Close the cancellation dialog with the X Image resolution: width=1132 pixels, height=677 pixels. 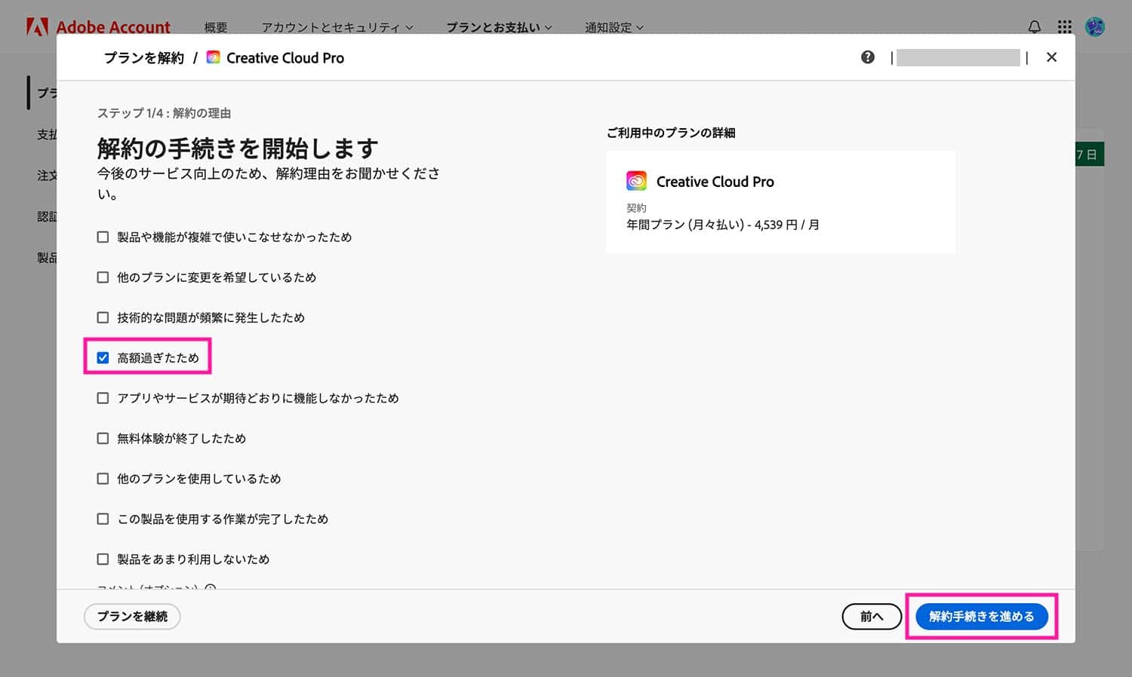[1051, 57]
